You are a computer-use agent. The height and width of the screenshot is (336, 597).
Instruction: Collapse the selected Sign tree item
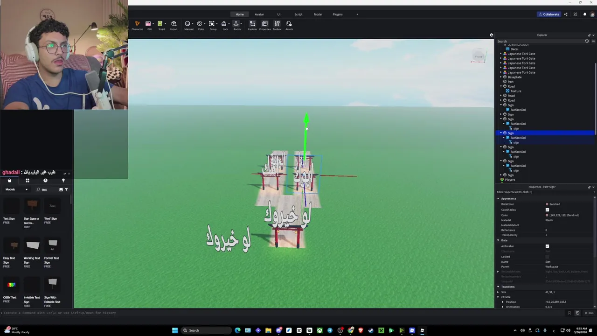coord(501,133)
